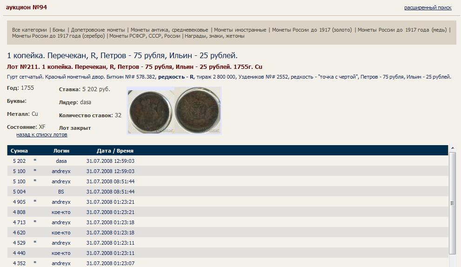Open the 'Награды, знаки, жетоны' category
This screenshot has width=461, height=267.
tap(214, 36)
